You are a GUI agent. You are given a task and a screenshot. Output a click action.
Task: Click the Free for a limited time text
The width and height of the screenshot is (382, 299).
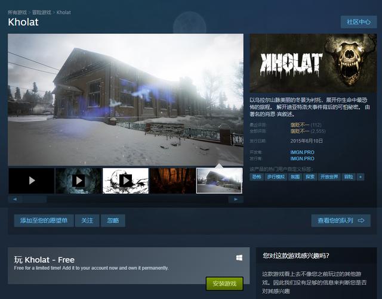point(91,268)
